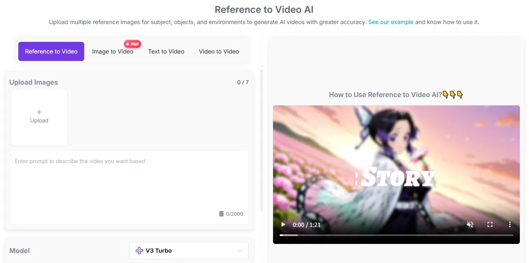This screenshot has width=529, height=263.
Task: Open the V3 Turbo model selector
Action: [x=189, y=251]
